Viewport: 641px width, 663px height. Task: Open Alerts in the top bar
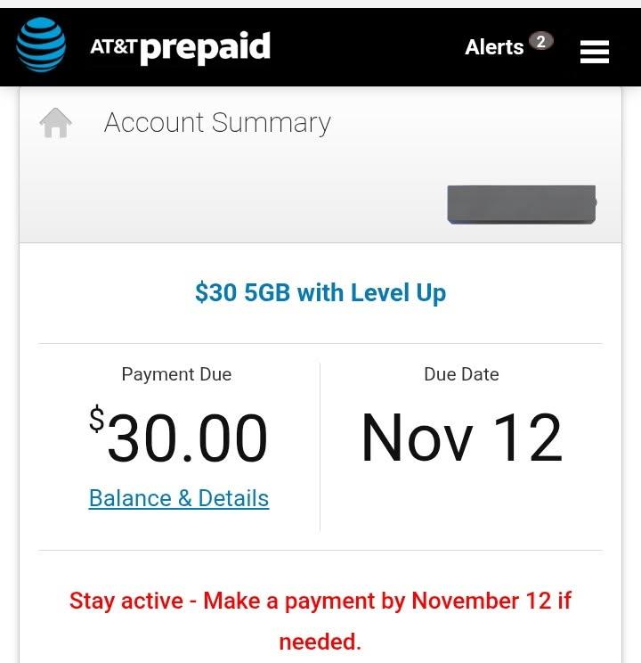494,47
